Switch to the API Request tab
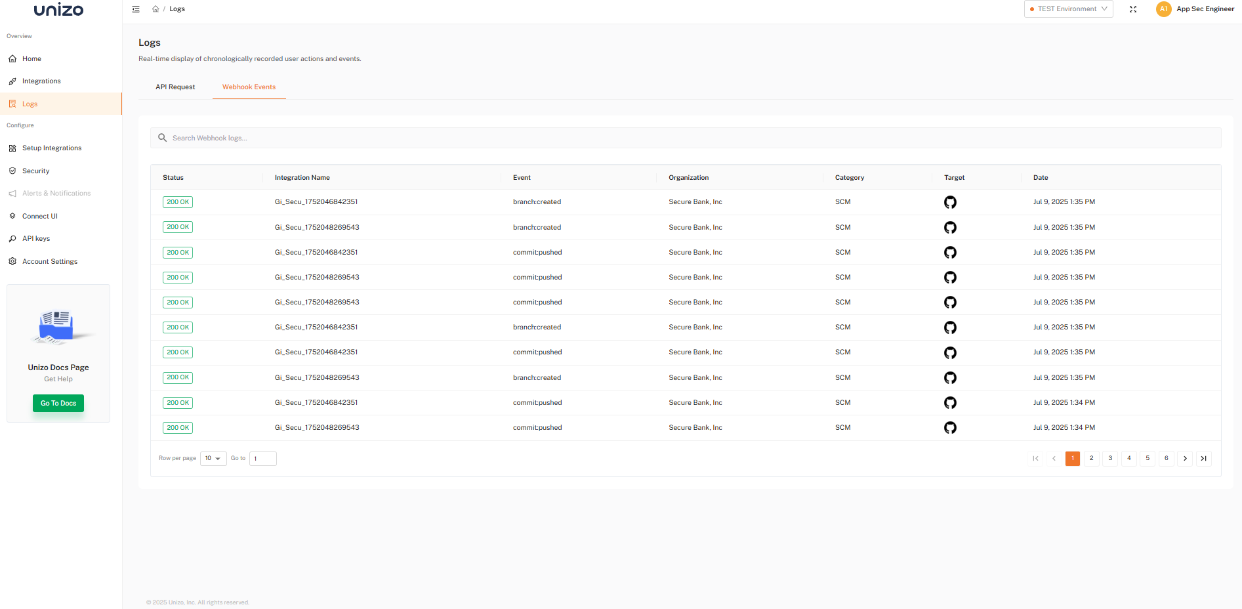1242x609 pixels. pos(175,87)
